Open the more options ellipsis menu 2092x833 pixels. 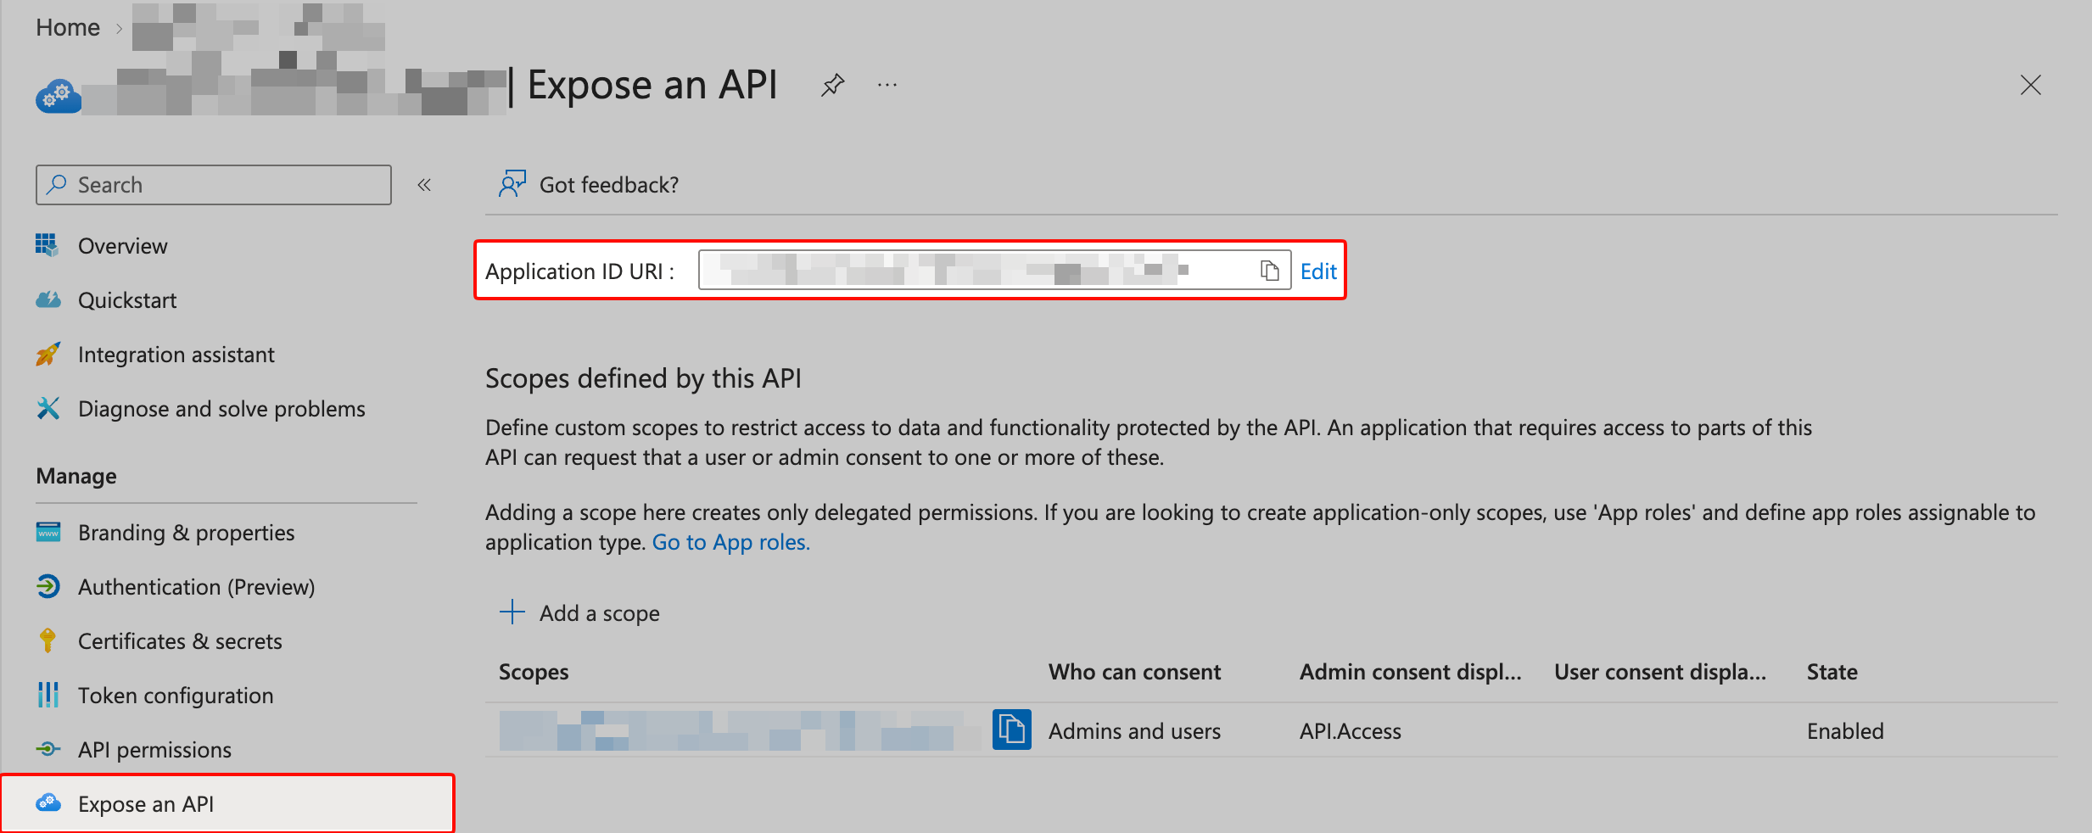[x=887, y=85]
